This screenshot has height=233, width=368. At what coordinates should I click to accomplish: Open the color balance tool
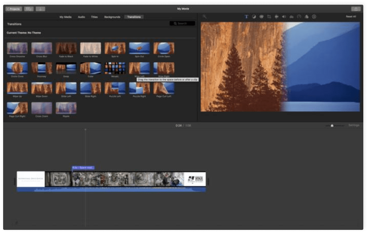254,16
